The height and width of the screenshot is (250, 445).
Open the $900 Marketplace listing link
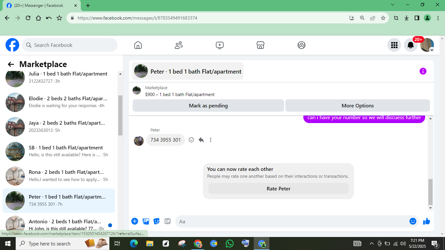[180, 94]
